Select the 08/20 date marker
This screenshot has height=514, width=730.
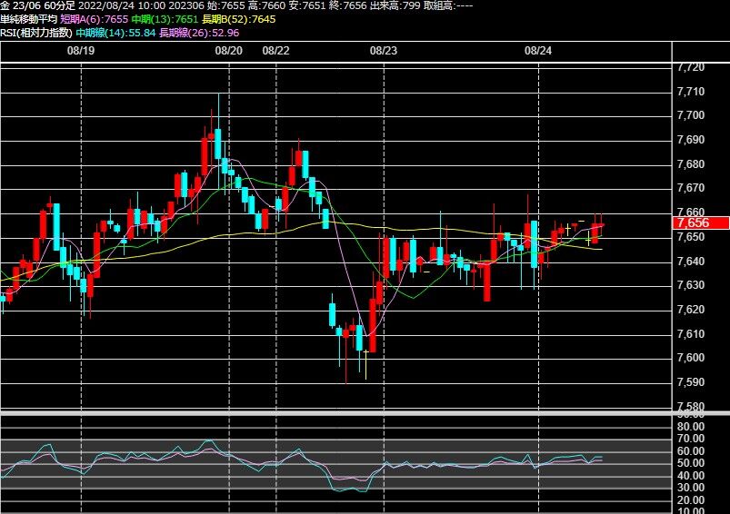coord(228,50)
